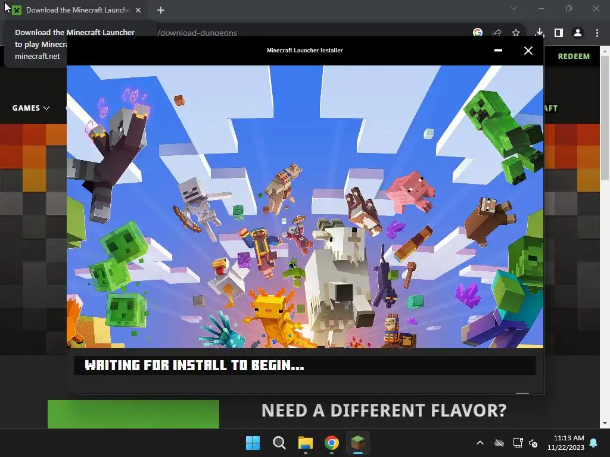Open File Explorer from taskbar
The width and height of the screenshot is (610, 457).
point(306,443)
